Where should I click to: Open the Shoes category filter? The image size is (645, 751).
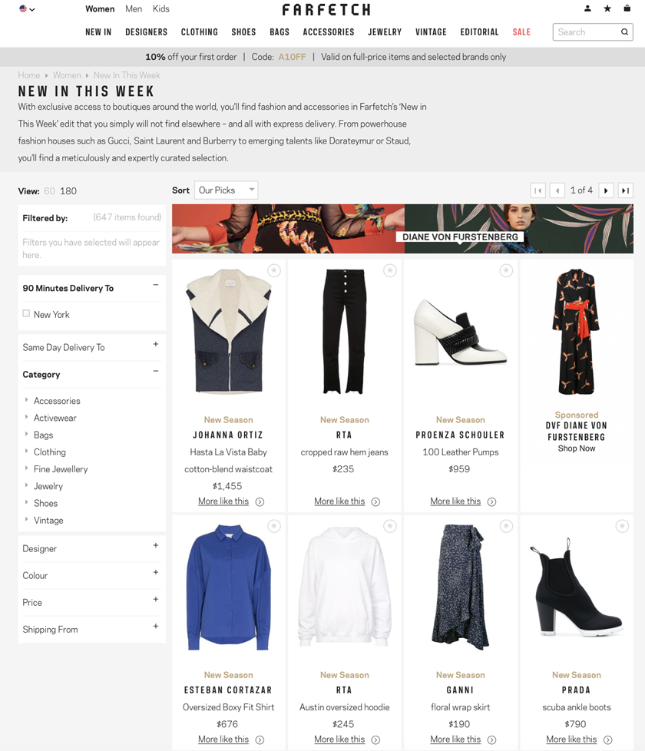[45, 503]
